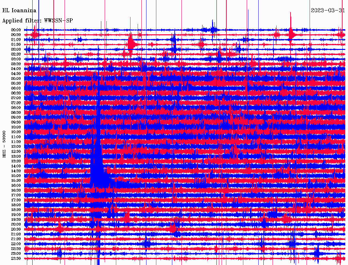Select the 20:30 time label
This screenshot has height=265, width=348.
coord(16,229)
